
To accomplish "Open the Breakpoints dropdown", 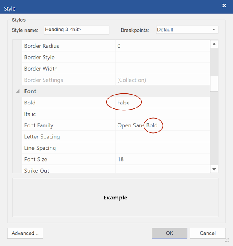I will [x=187, y=30].
